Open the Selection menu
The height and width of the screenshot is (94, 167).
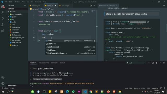(x=17, y=2)
